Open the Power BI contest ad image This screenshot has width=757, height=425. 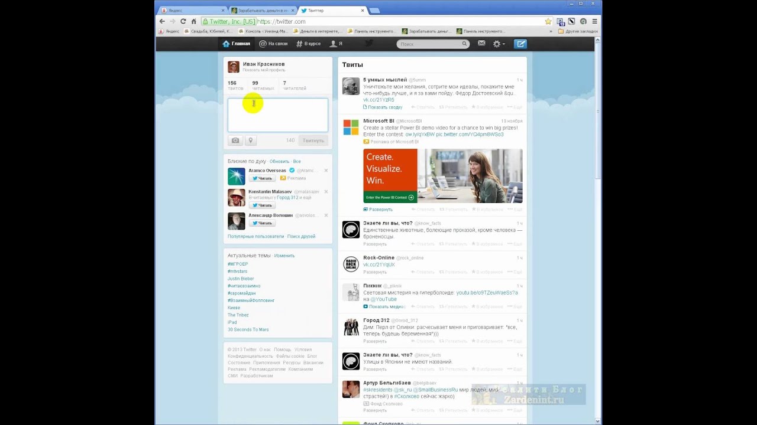(x=443, y=176)
